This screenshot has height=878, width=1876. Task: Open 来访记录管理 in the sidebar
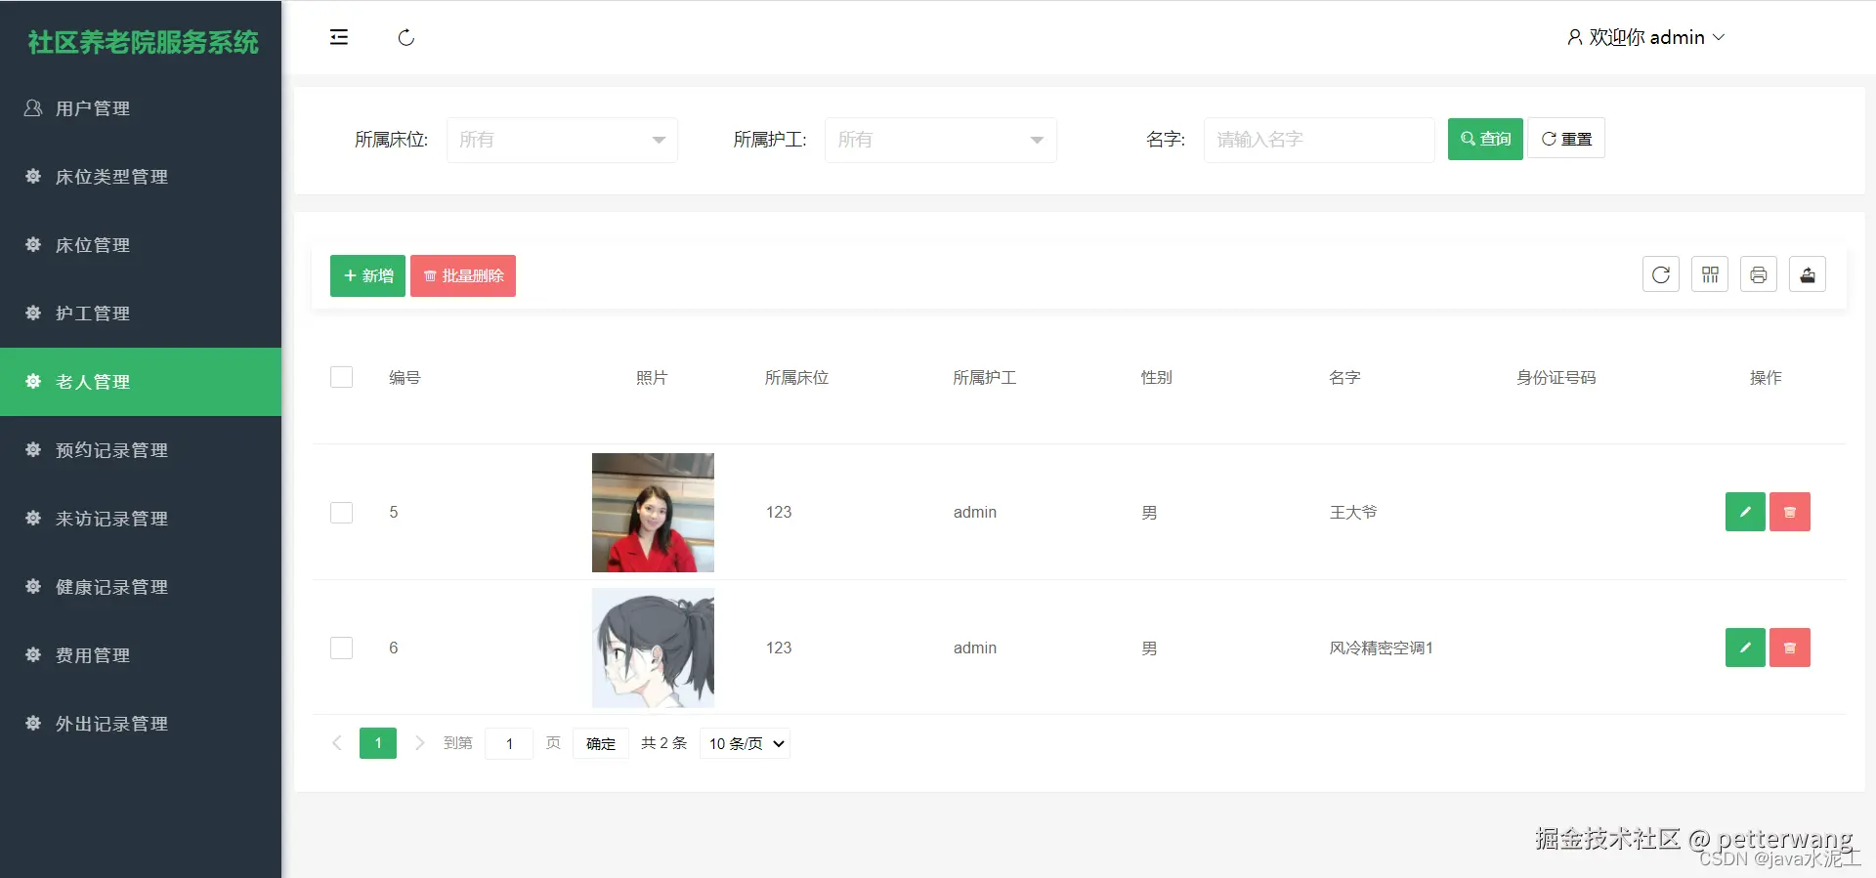coord(141,519)
